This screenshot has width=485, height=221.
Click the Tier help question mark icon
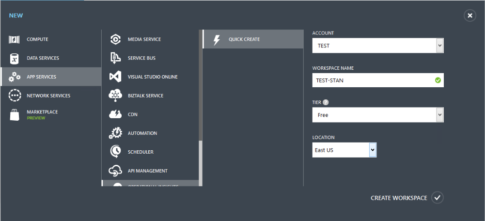coord(325,103)
